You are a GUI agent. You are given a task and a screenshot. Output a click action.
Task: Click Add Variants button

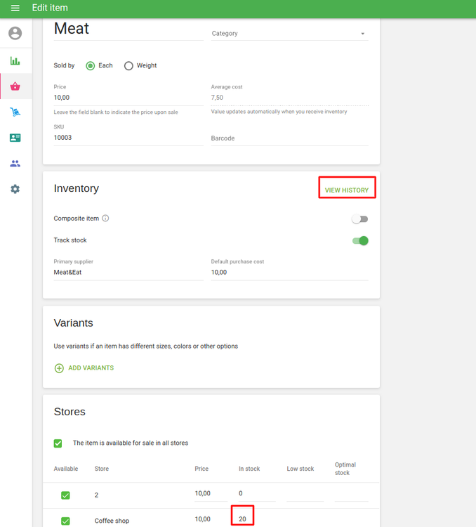click(x=84, y=368)
